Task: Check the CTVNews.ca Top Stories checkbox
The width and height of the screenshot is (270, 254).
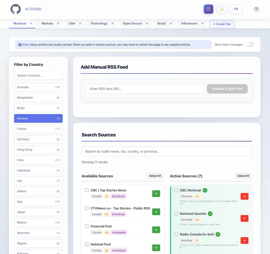Action: pyautogui.click(x=87, y=208)
